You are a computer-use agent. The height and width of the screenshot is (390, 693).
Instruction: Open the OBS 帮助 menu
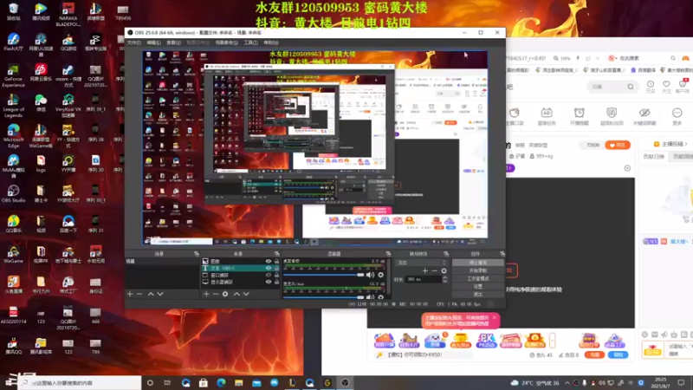click(271, 42)
